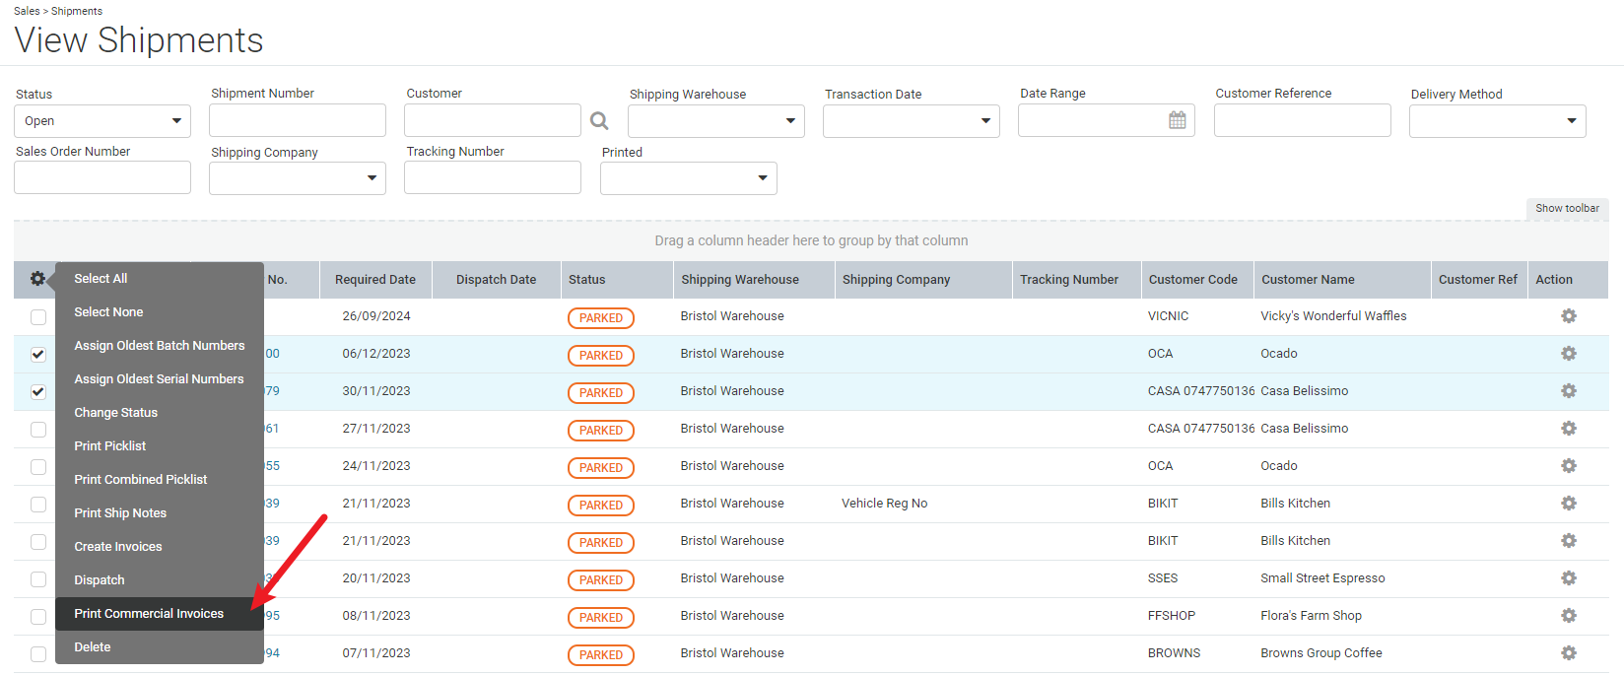Screen dimensions: 1624x676
Task: Expand the Delivery Method dropdown
Action: point(1498,121)
